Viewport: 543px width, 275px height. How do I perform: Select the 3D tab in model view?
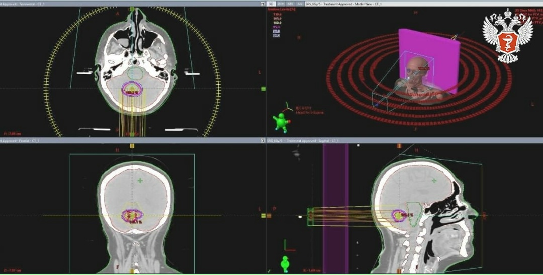(272, 4)
